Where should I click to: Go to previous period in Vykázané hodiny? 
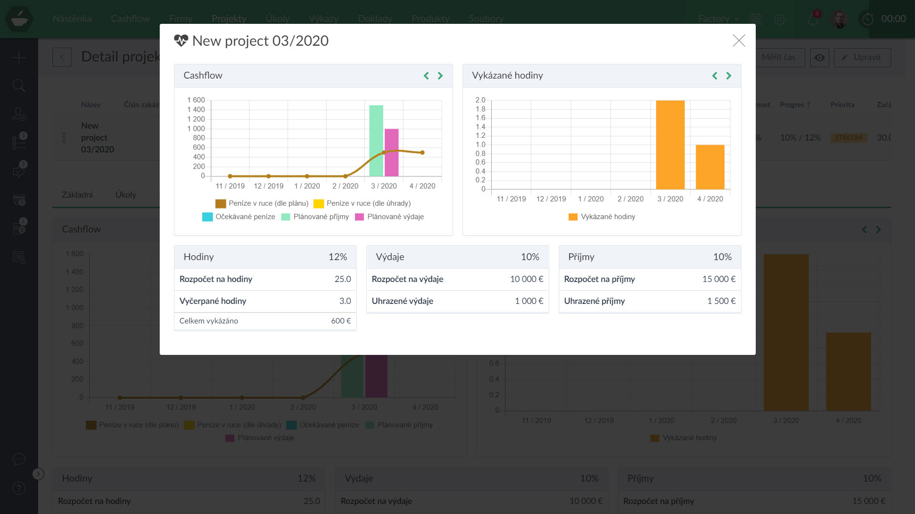point(714,76)
